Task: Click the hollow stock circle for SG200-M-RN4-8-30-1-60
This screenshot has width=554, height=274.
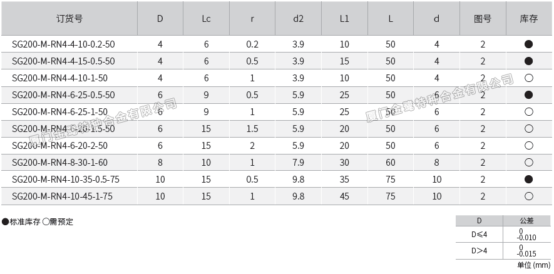Action: click(529, 163)
